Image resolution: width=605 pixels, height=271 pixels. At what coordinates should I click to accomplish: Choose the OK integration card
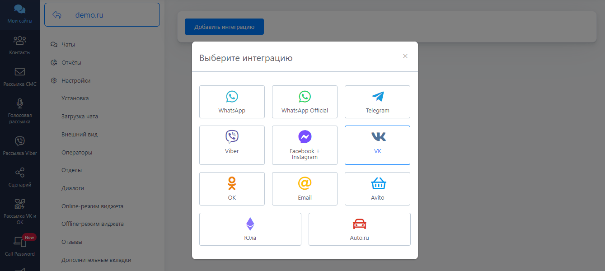pyautogui.click(x=232, y=189)
